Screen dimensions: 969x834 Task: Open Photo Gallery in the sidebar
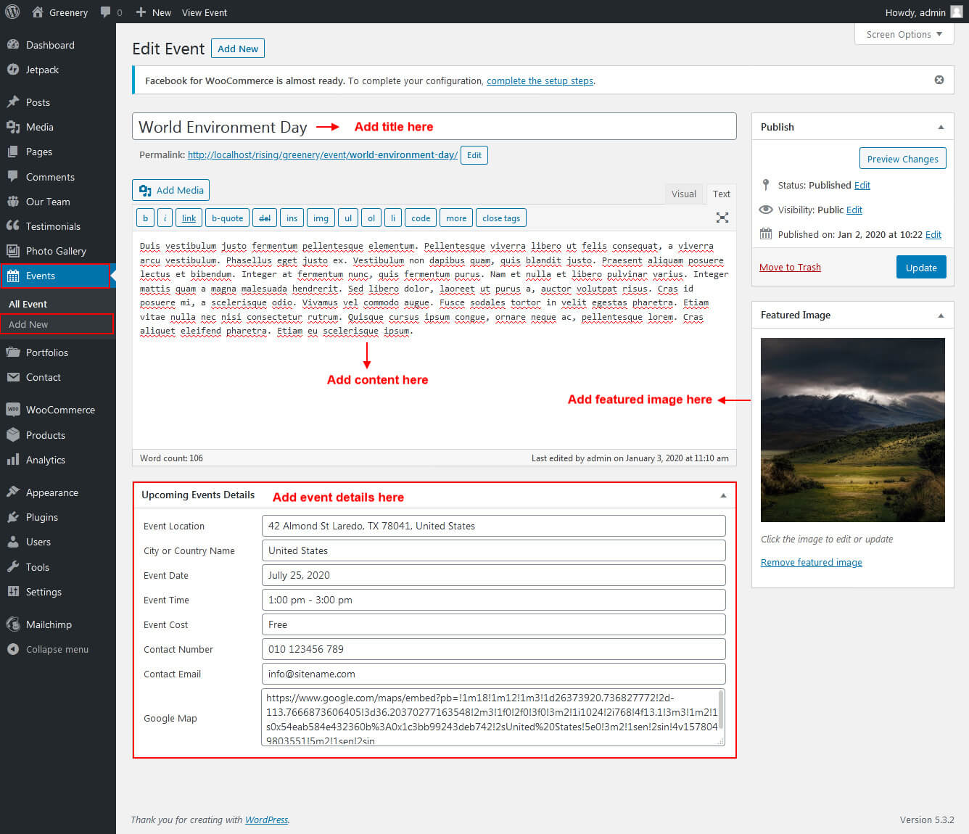pos(56,251)
